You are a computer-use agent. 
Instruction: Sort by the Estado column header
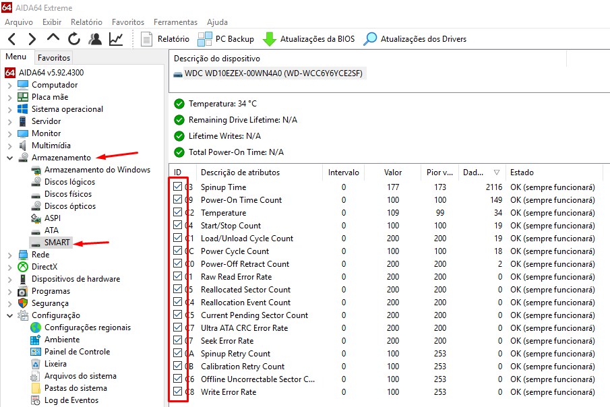point(554,173)
